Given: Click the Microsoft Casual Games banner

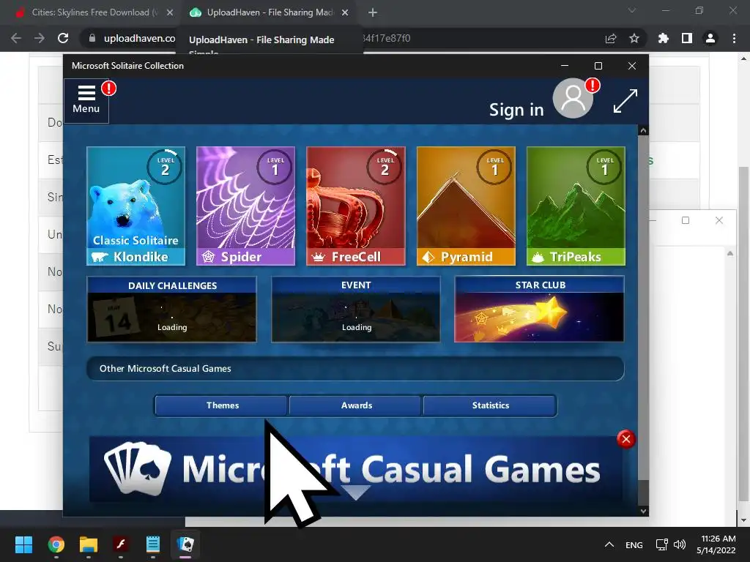Looking at the screenshot, I should click(x=356, y=469).
